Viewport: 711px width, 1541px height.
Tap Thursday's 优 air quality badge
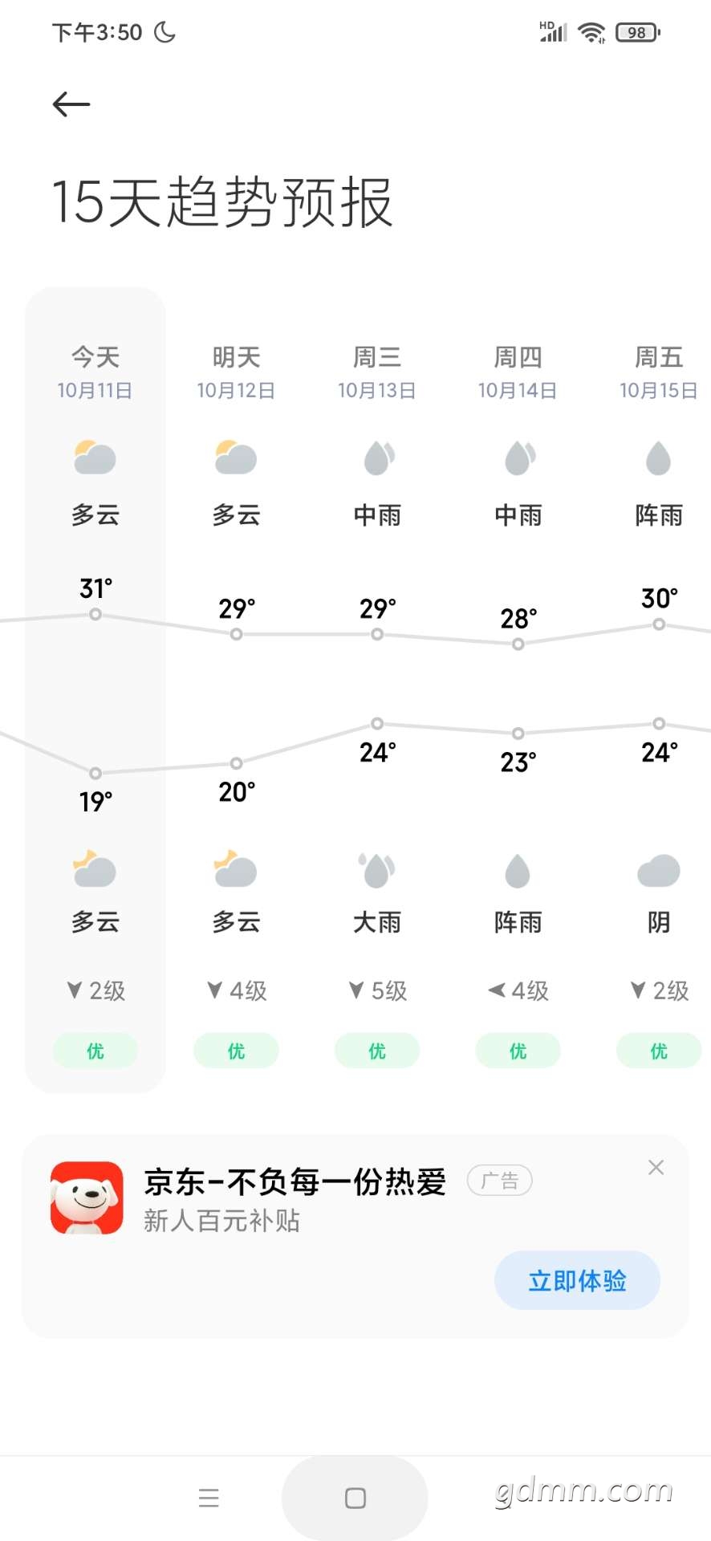pos(518,1051)
